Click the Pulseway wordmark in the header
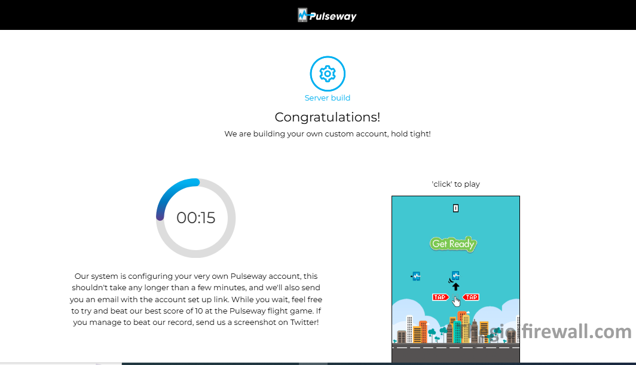Screen dimensions: 636x365 click(333, 17)
